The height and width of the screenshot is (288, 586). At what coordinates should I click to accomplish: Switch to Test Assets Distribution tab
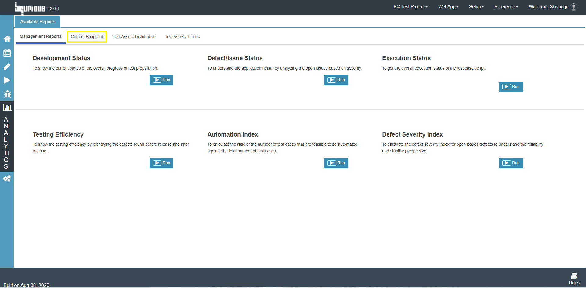click(134, 37)
